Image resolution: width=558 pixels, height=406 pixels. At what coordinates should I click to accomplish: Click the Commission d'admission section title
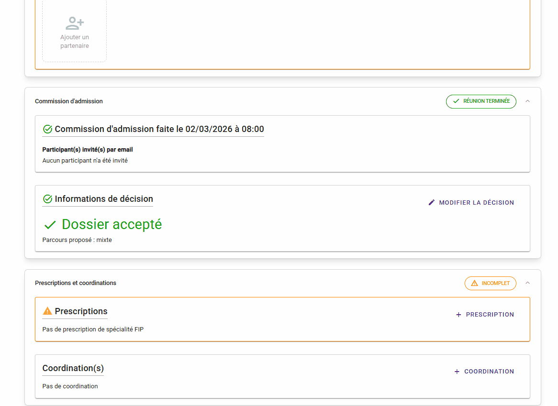(x=69, y=101)
